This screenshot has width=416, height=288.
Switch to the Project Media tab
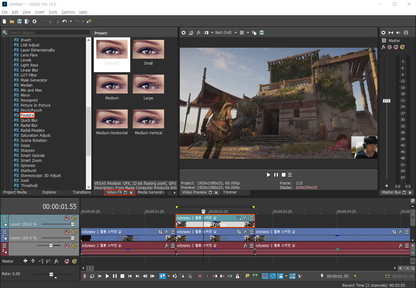point(15,192)
